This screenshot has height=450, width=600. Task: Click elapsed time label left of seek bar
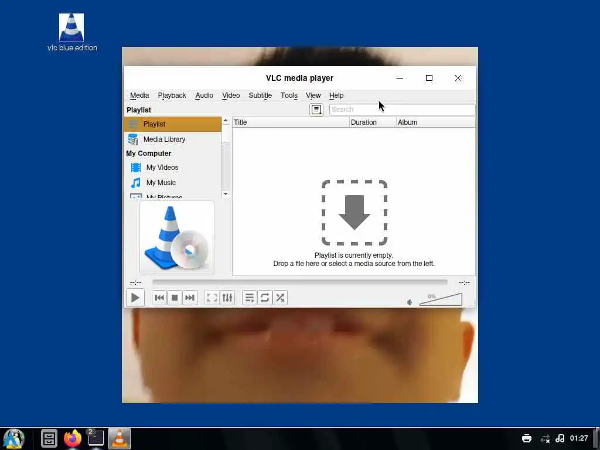tap(135, 283)
